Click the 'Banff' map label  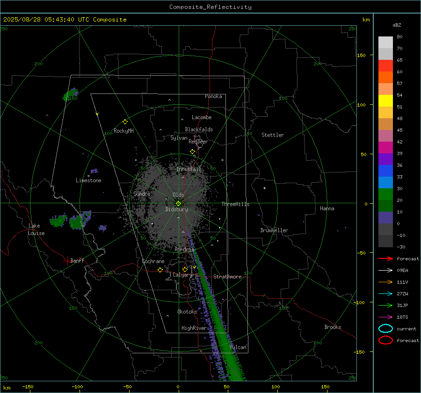point(77,260)
